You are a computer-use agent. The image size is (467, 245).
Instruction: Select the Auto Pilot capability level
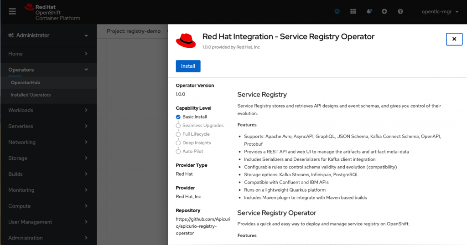click(189, 151)
